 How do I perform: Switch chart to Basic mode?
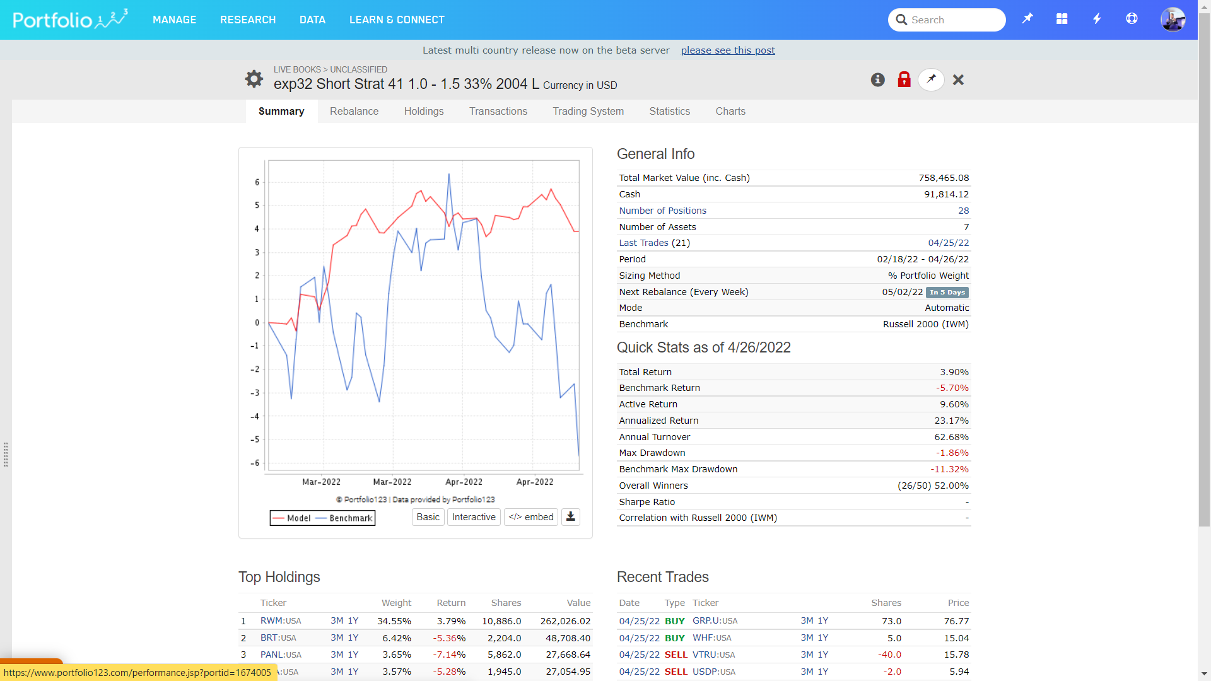(428, 517)
